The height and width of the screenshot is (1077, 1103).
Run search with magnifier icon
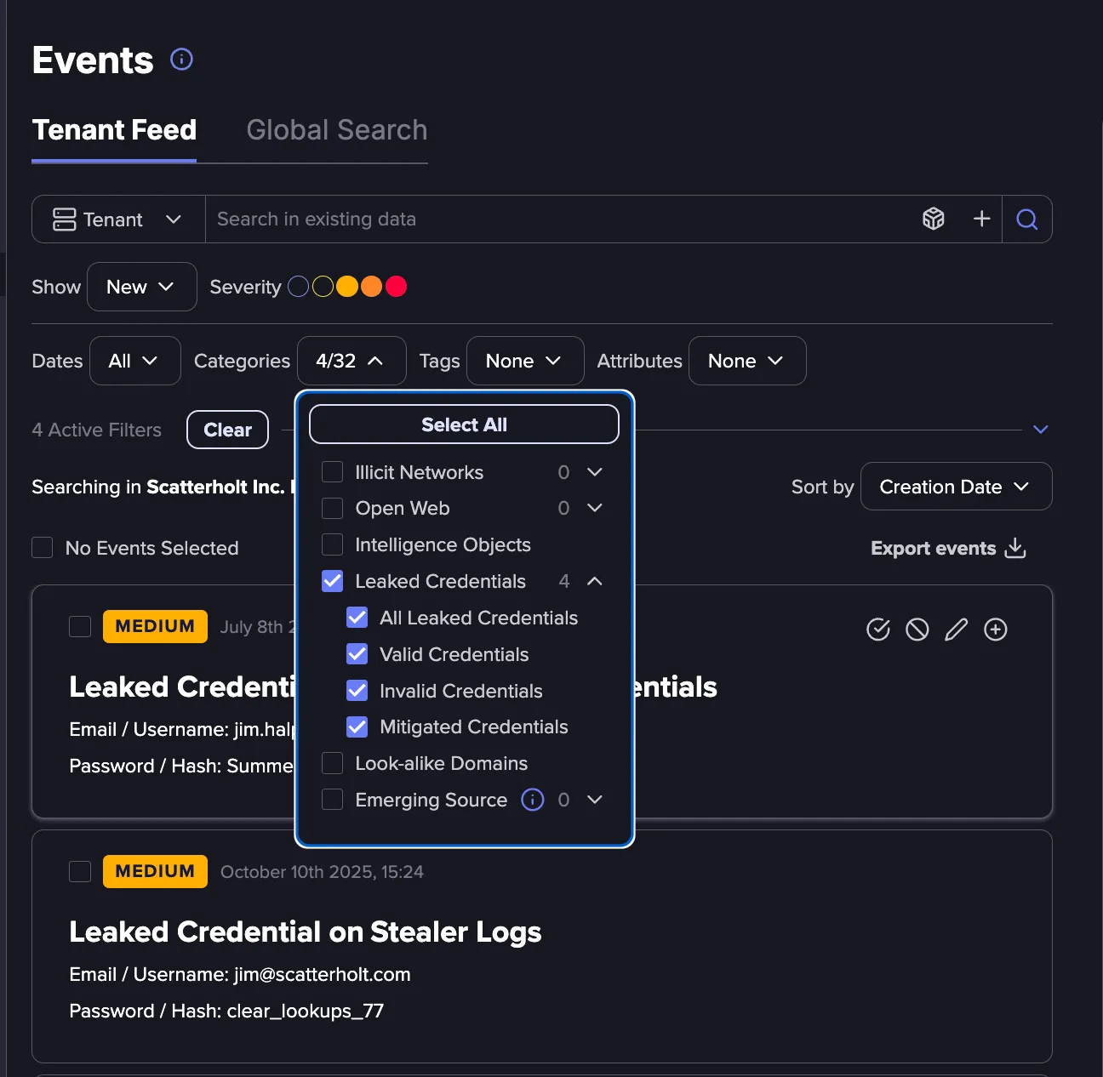click(x=1027, y=219)
